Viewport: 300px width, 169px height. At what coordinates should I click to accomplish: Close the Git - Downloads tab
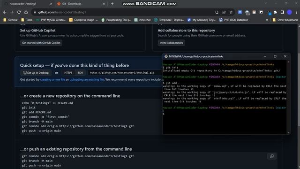pos(104,4)
